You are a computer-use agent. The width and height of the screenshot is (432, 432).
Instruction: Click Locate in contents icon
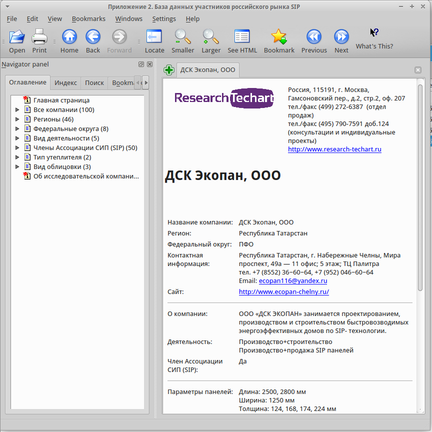pos(154,37)
